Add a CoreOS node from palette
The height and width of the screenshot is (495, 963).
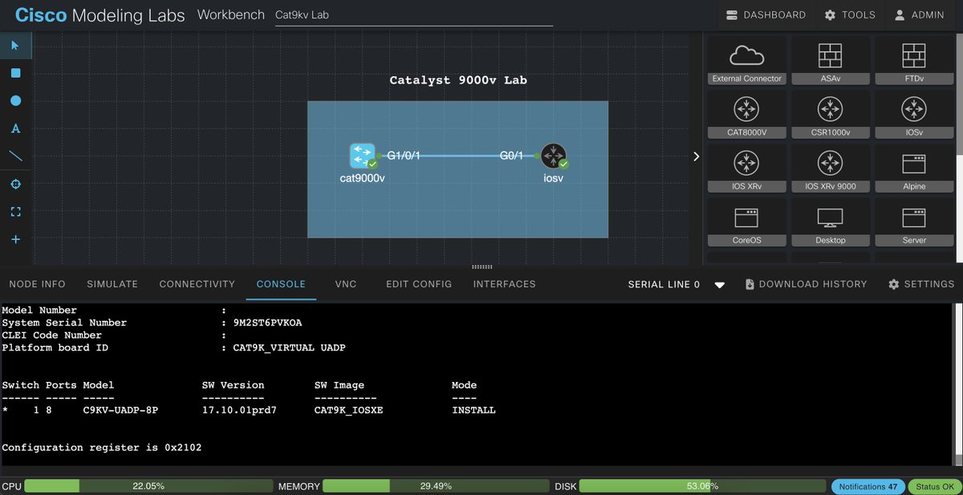click(747, 222)
